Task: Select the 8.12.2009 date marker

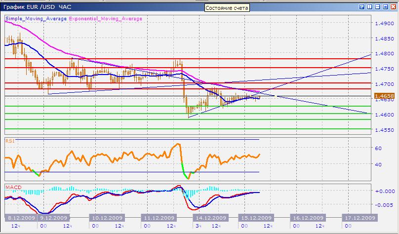Action: pyautogui.click(x=19, y=218)
